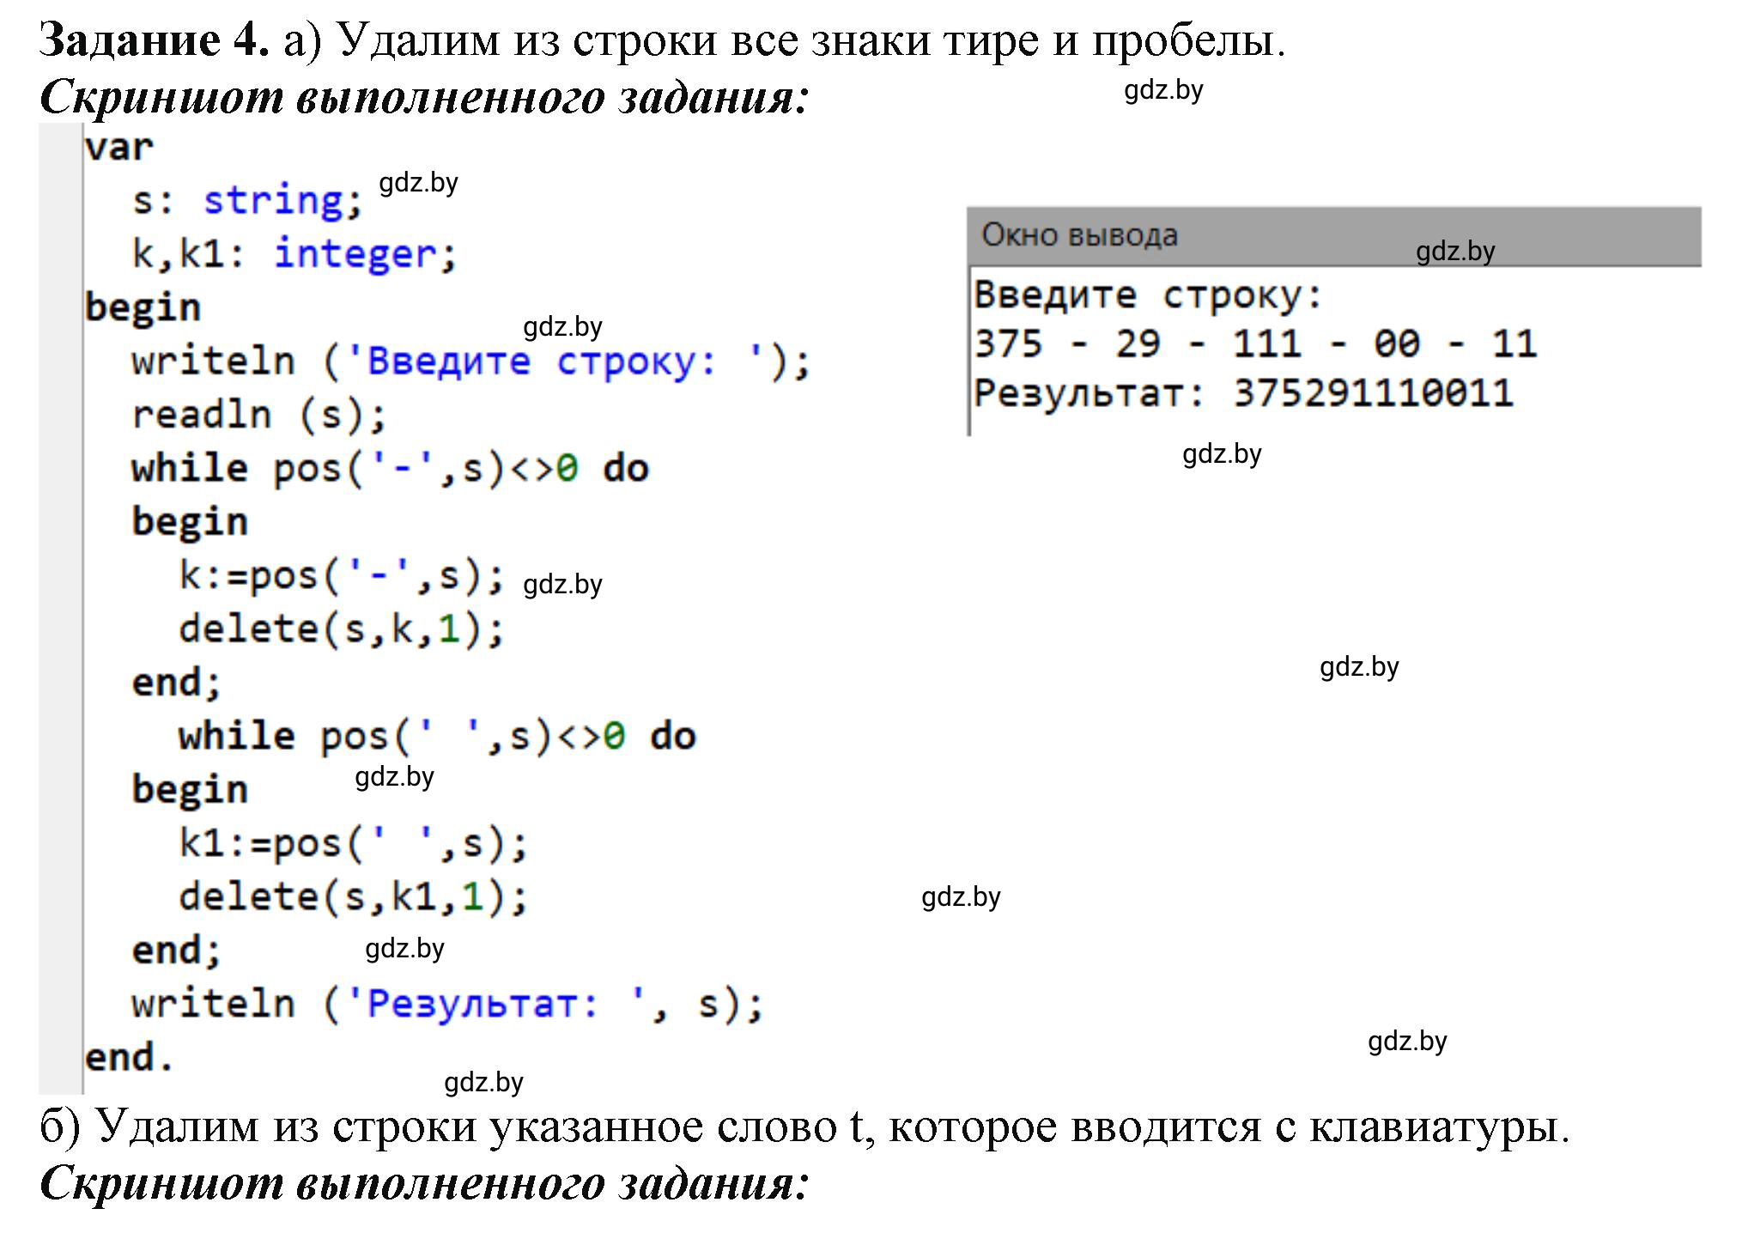
Task: Click the 'readln (s);' code line
Action: (259, 415)
